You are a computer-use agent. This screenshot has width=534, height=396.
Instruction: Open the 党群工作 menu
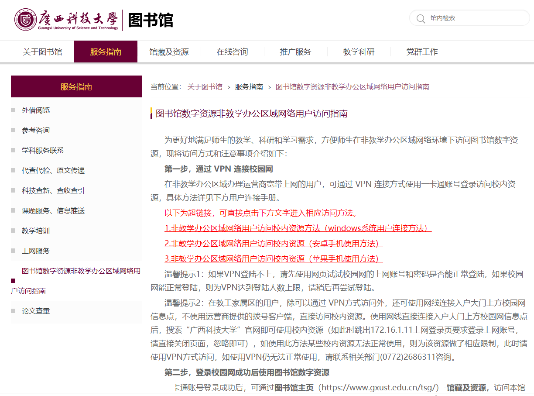click(422, 52)
